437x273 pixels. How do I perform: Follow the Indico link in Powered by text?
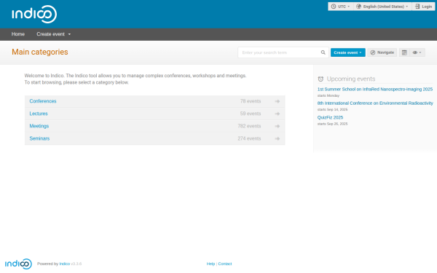click(x=65, y=264)
